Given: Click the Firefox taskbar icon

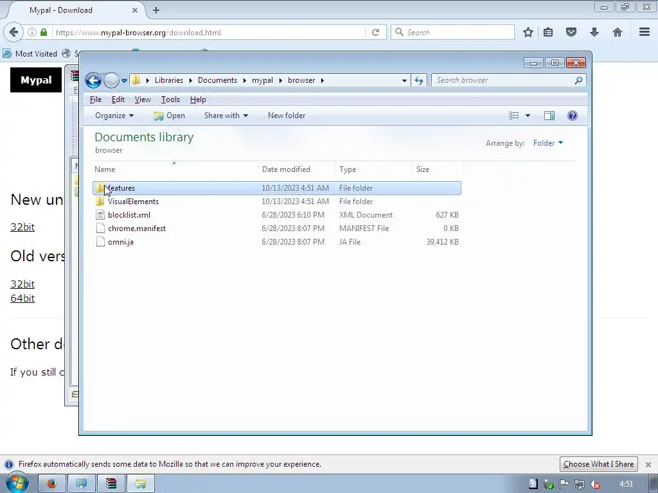Looking at the screenshot, I should coord(52,484).
